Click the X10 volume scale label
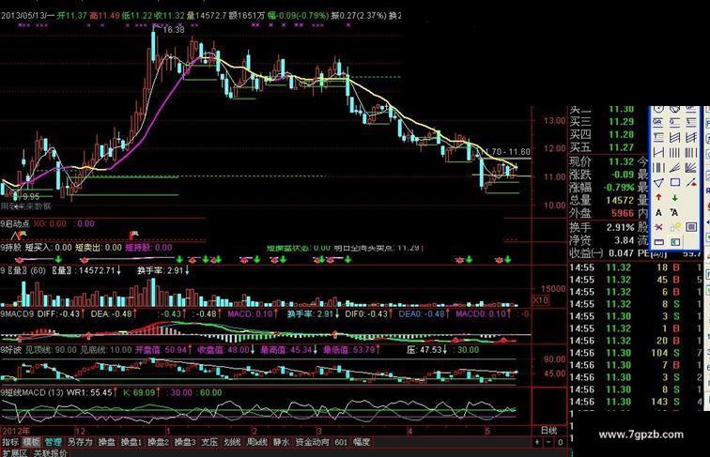Viewport: 710px width, 457px height. pyautogui.click(x=540, y=300)
